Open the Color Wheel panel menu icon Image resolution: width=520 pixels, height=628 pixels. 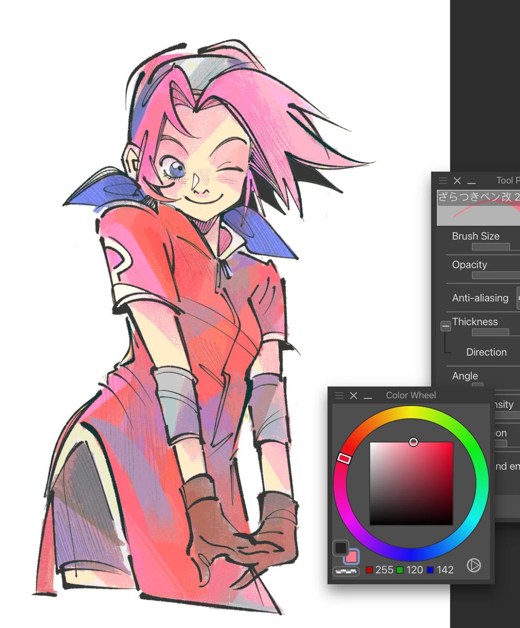coord(339,396)
